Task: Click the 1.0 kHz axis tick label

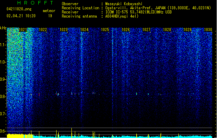Action: point(3,62)
